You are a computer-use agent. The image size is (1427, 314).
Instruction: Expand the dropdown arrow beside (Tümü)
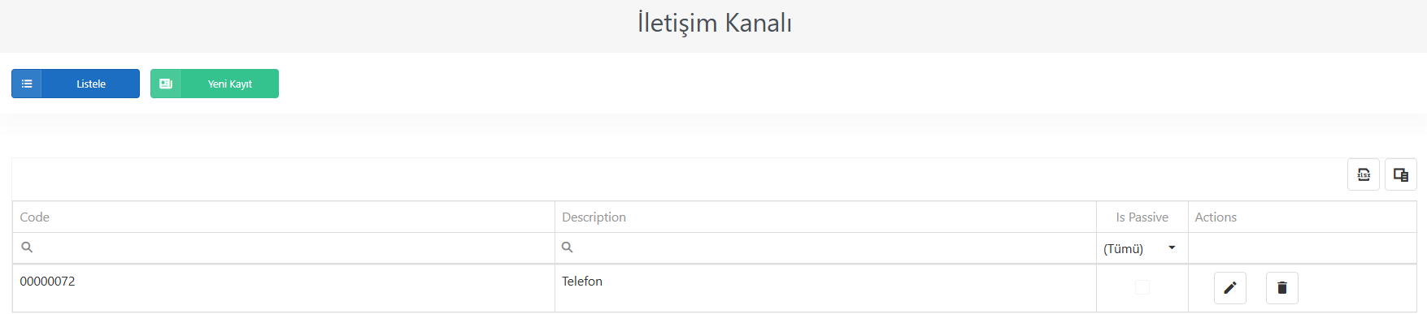coord(1172,247)
